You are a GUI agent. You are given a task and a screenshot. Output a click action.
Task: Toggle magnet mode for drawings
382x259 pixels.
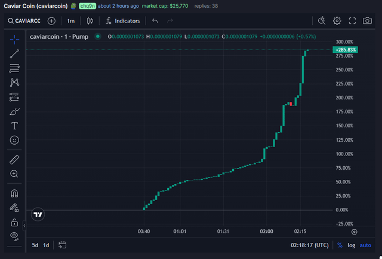[x=14, y=194]
